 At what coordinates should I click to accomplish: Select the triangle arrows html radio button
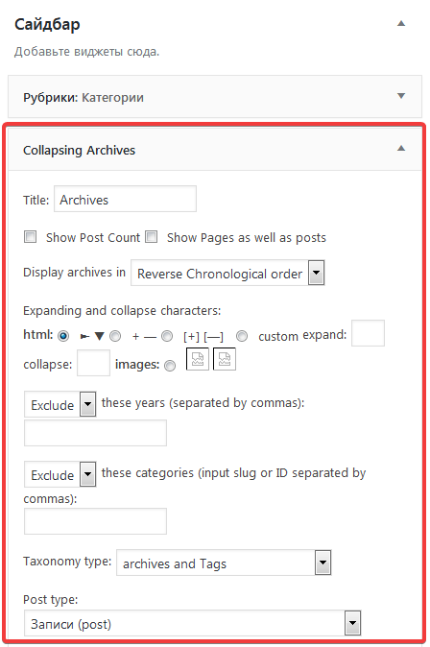pos(63,336)
